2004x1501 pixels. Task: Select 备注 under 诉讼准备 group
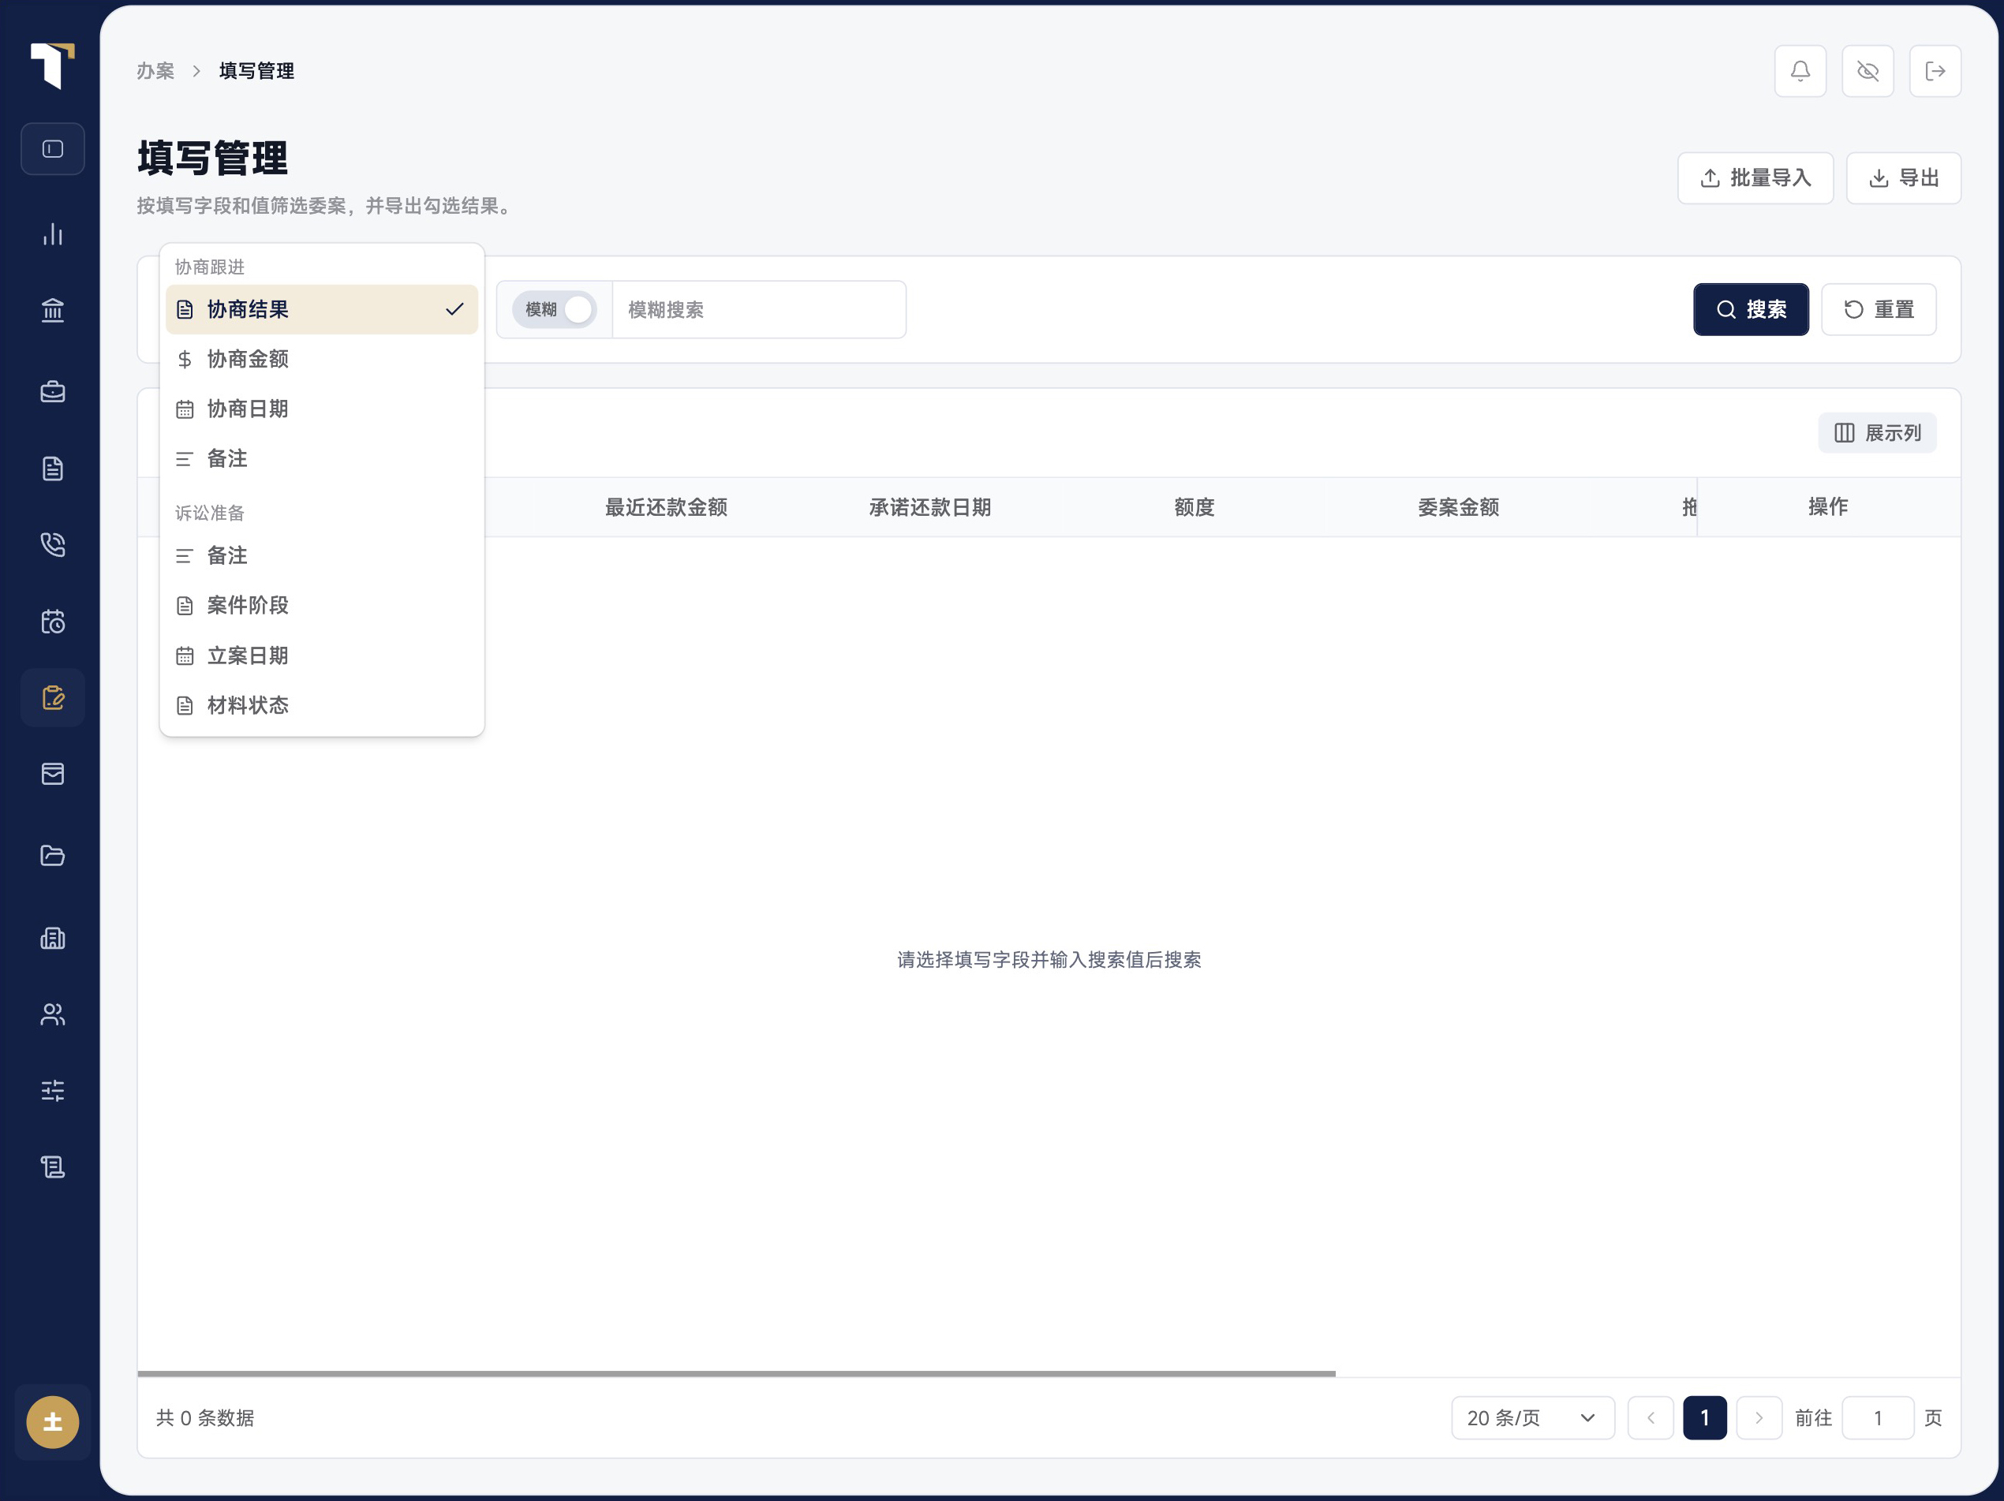[322, 556]
